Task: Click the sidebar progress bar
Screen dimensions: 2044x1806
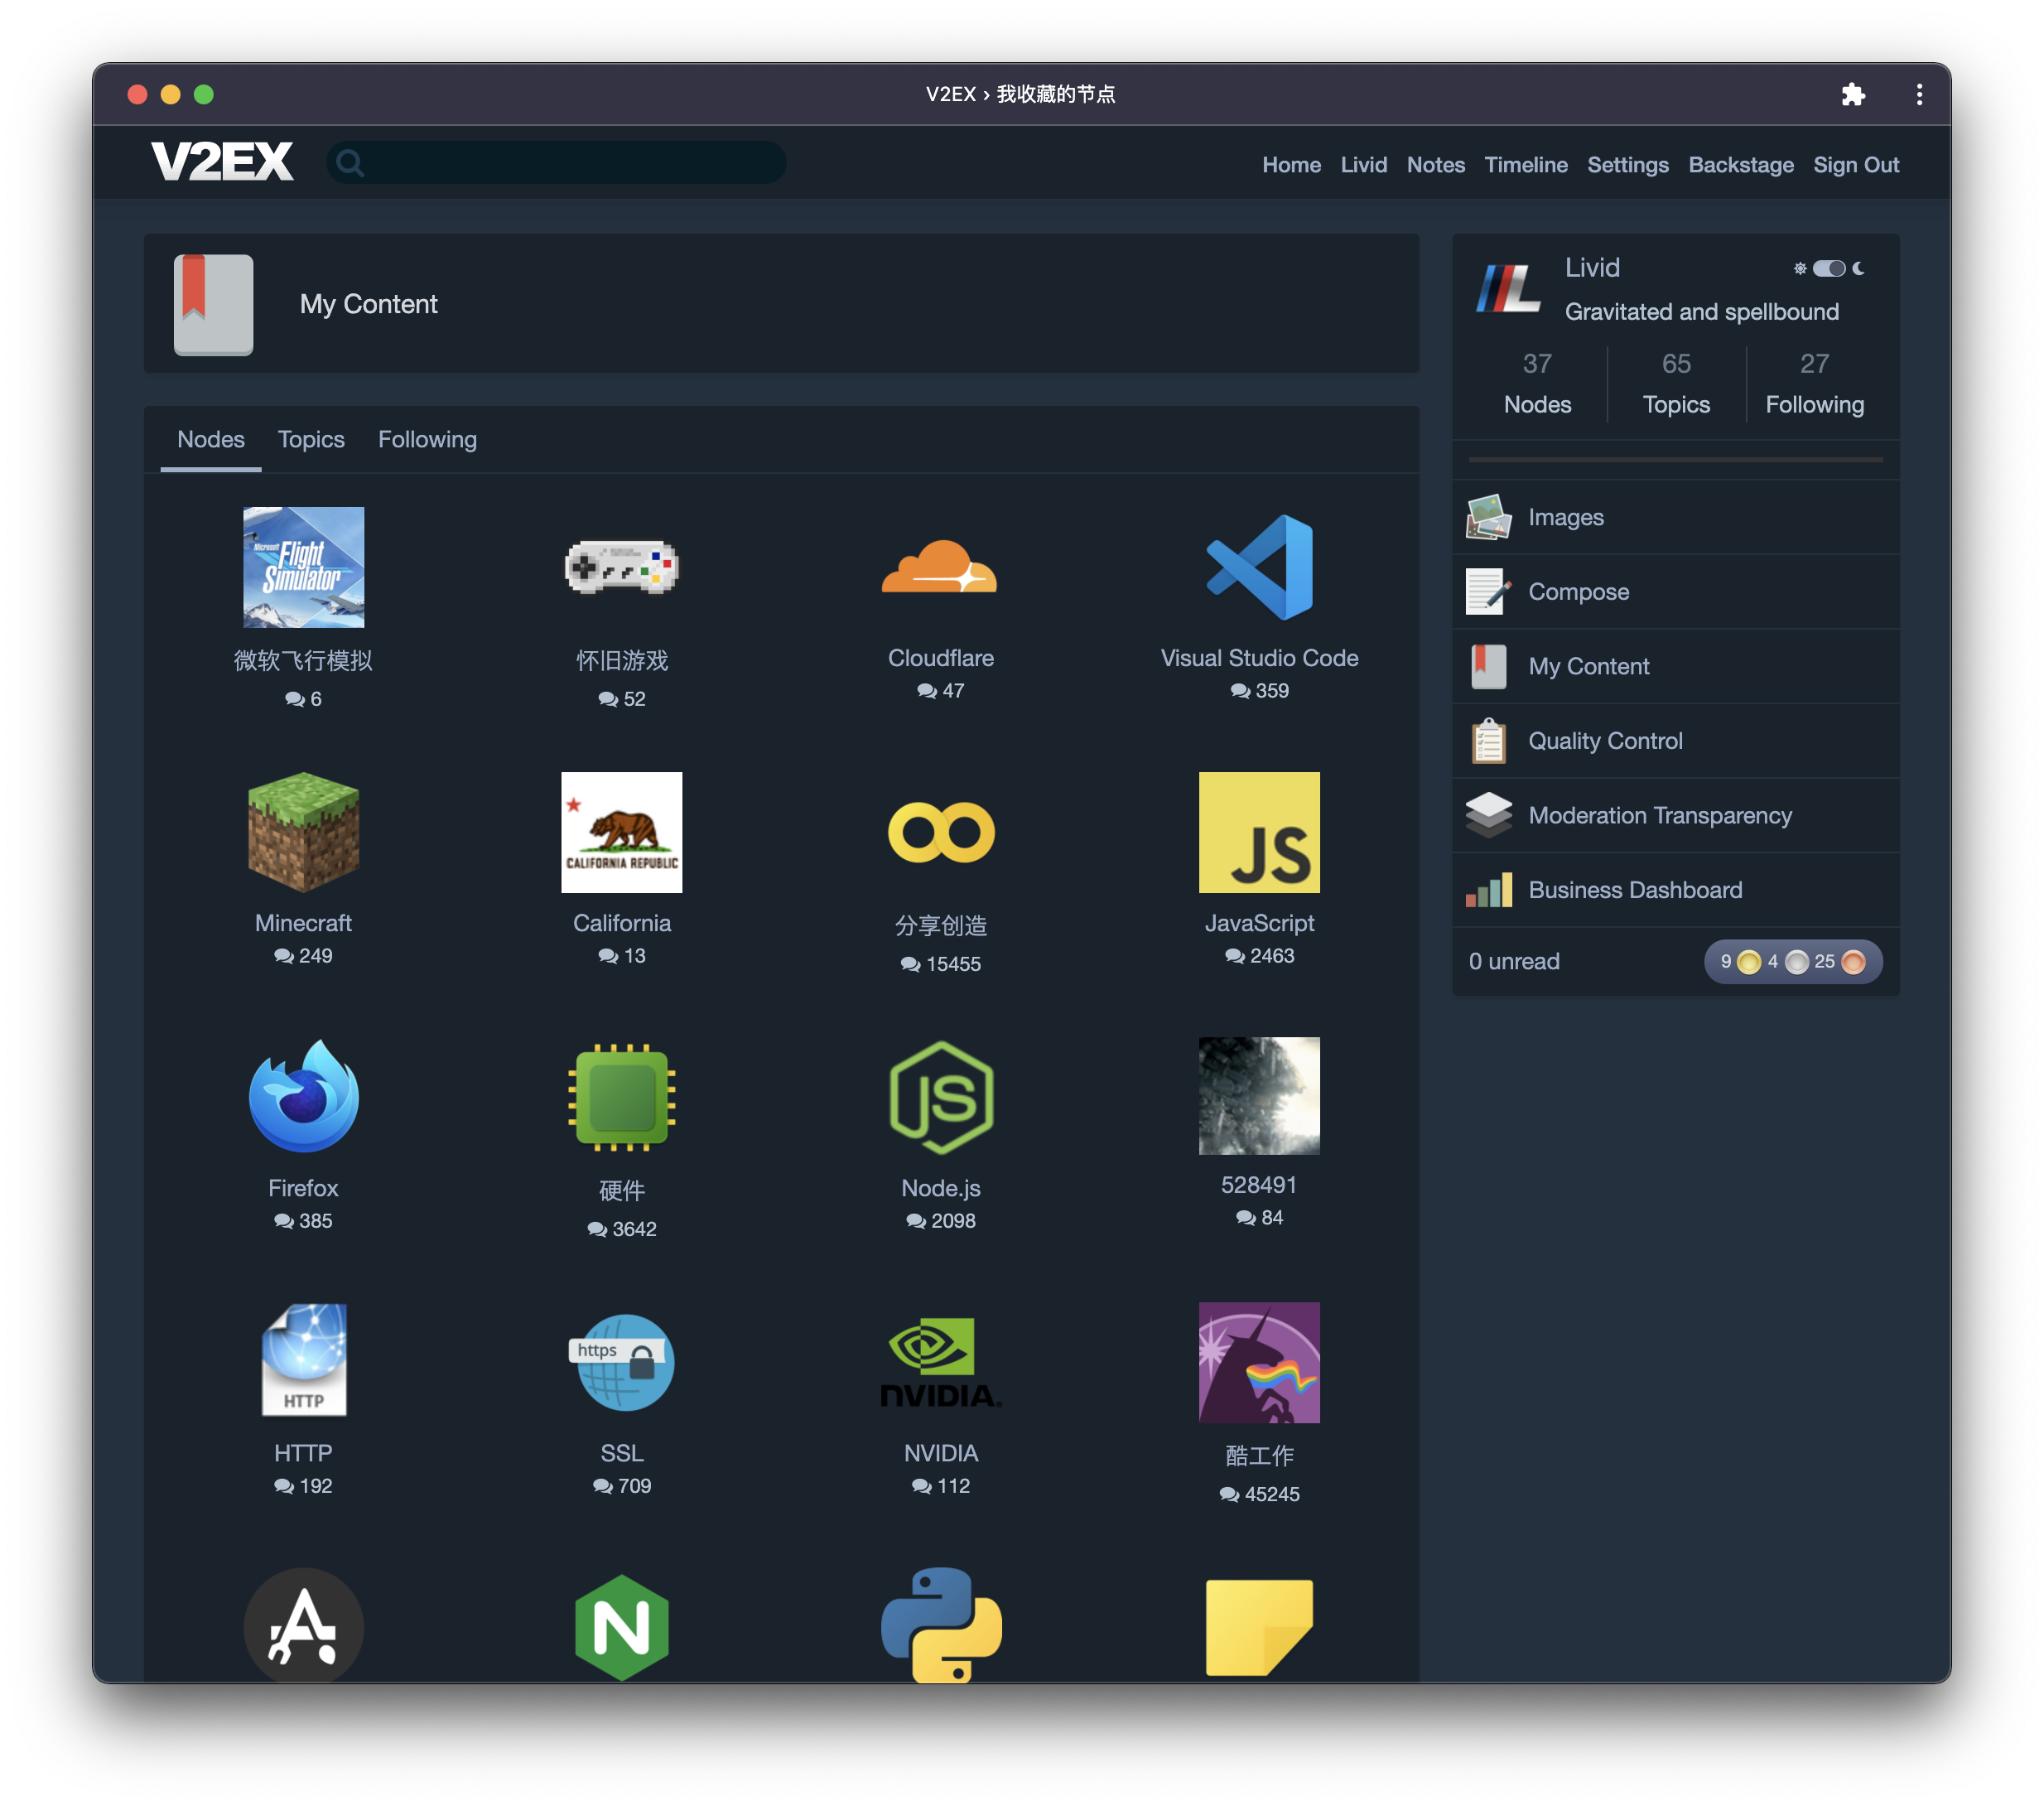Action: (1675, 459)
